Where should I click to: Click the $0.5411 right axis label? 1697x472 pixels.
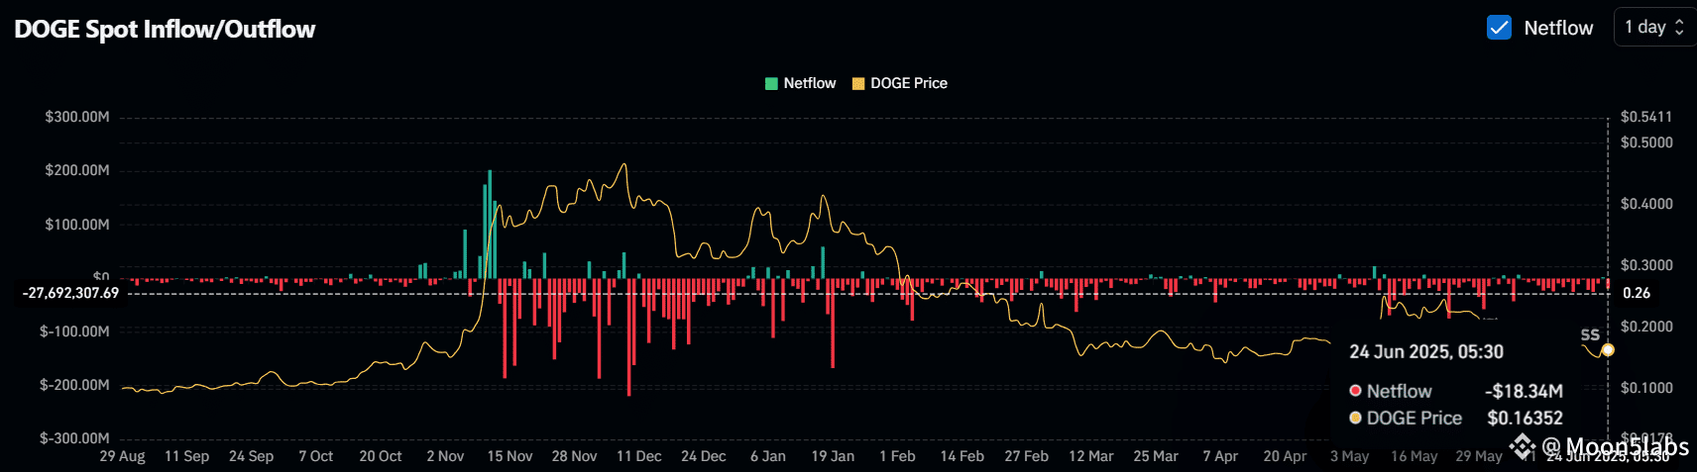1646,117
